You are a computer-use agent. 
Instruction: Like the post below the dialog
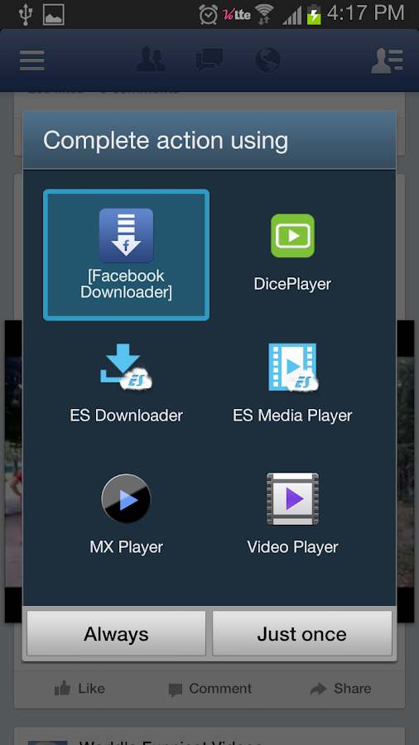coord(79,689)
